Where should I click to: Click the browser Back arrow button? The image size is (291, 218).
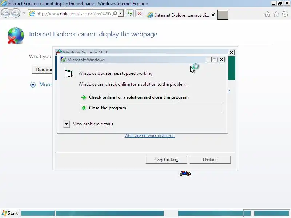[x=5, y=13]
